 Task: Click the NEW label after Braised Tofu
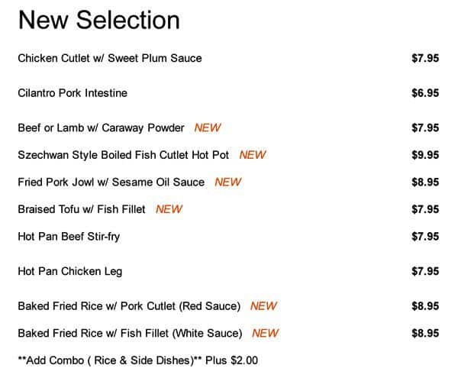(169, 209)
